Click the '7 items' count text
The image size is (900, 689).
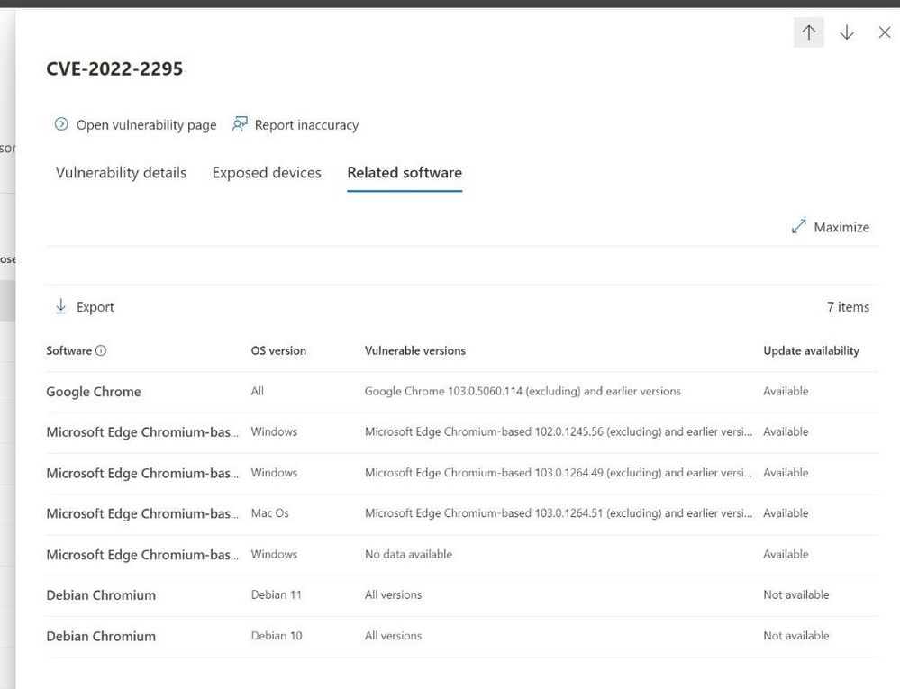pyautogui.click(x=848, y=307)
